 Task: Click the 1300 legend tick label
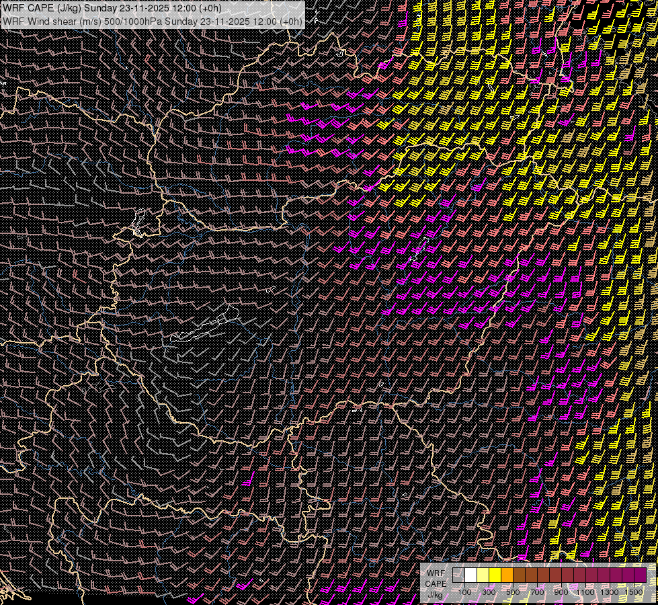(x=610, y=592)
